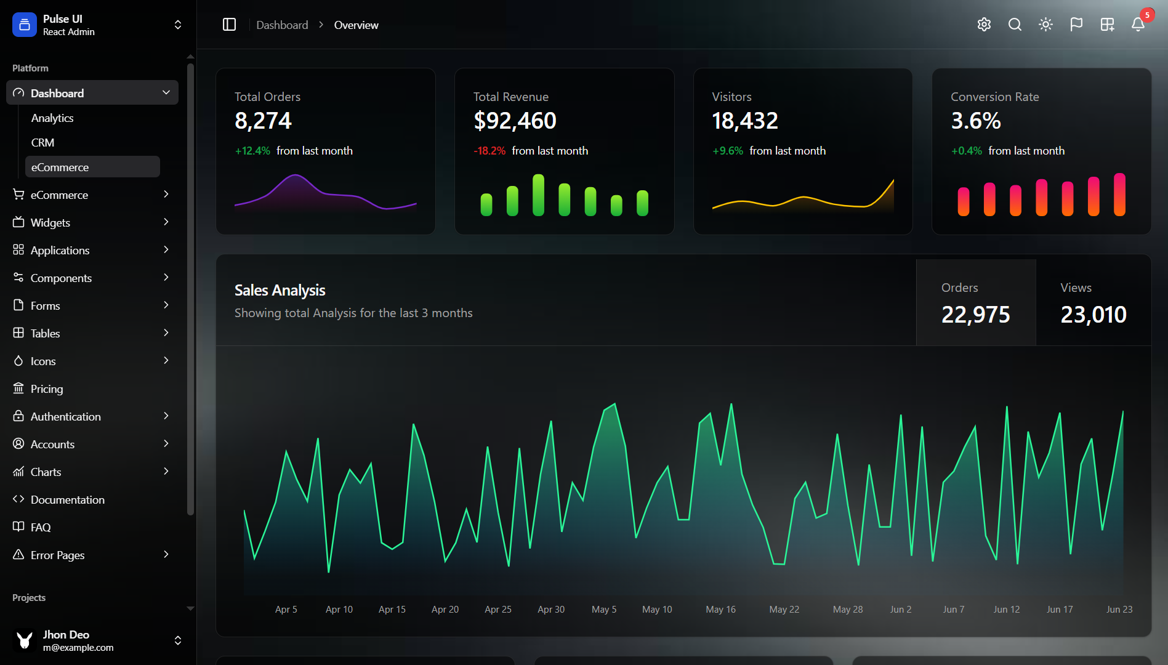Screen dimensions: 1168x665
Task: Click the '+12.4%' orders change
Action: click(252, 151)
